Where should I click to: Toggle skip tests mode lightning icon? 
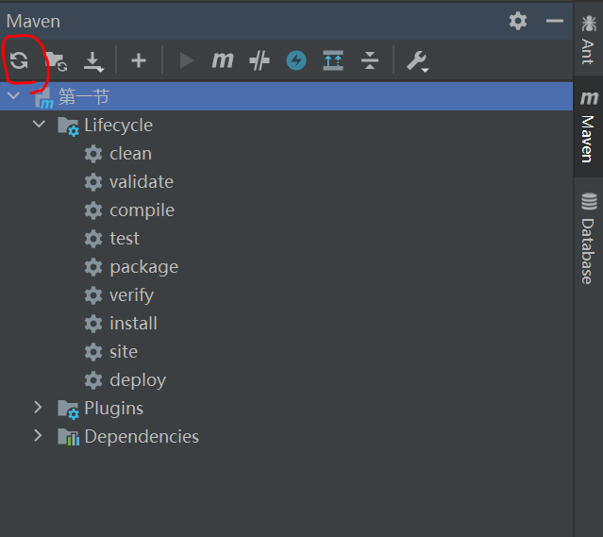pos(296,60)
